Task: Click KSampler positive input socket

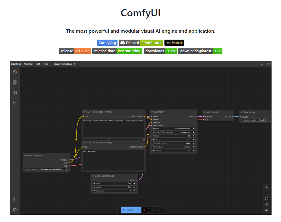Action: (x=151, y=119)
